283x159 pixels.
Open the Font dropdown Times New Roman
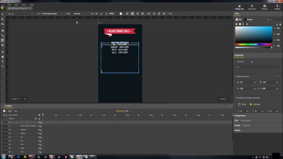(x=52, y=14)
